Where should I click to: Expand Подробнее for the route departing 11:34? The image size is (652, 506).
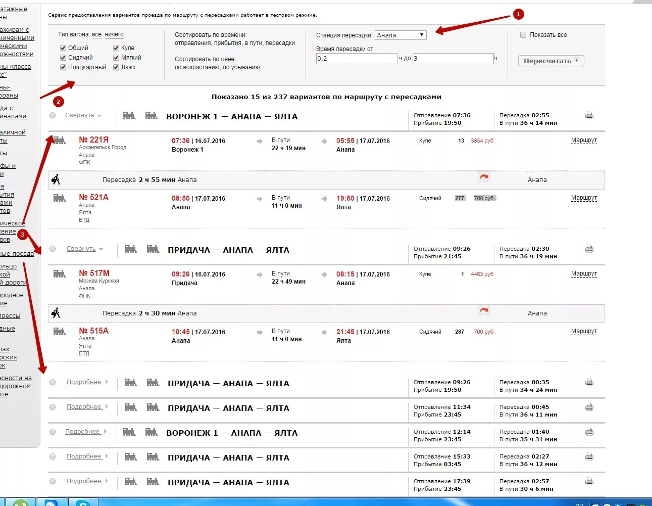tap(84, 407)
